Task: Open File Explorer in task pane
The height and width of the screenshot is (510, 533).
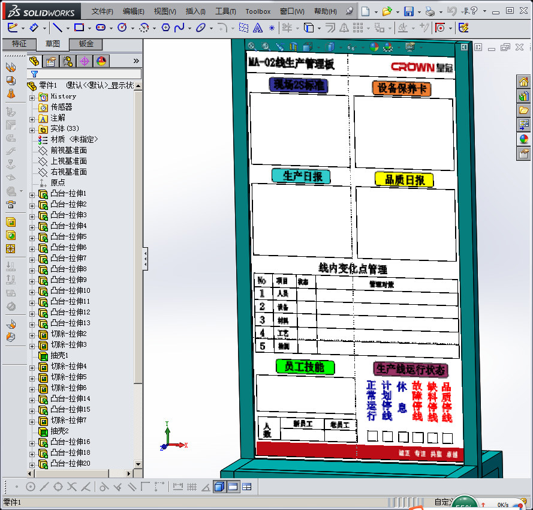Action: [x=524, y=110]
